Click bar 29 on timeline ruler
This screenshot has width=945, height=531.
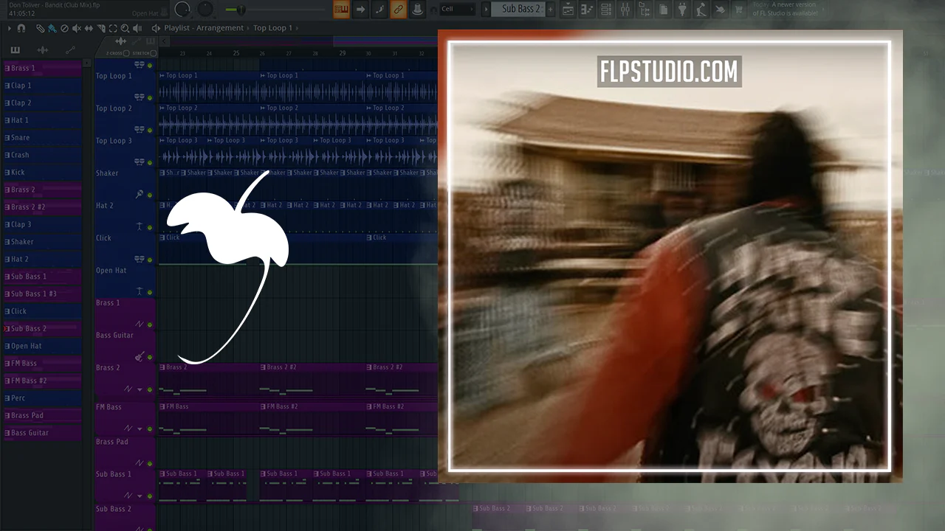343,53
